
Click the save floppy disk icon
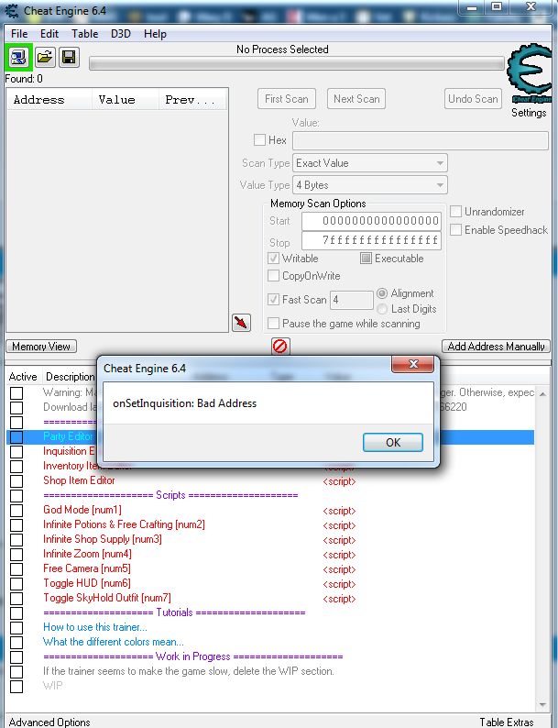point(69,58)
